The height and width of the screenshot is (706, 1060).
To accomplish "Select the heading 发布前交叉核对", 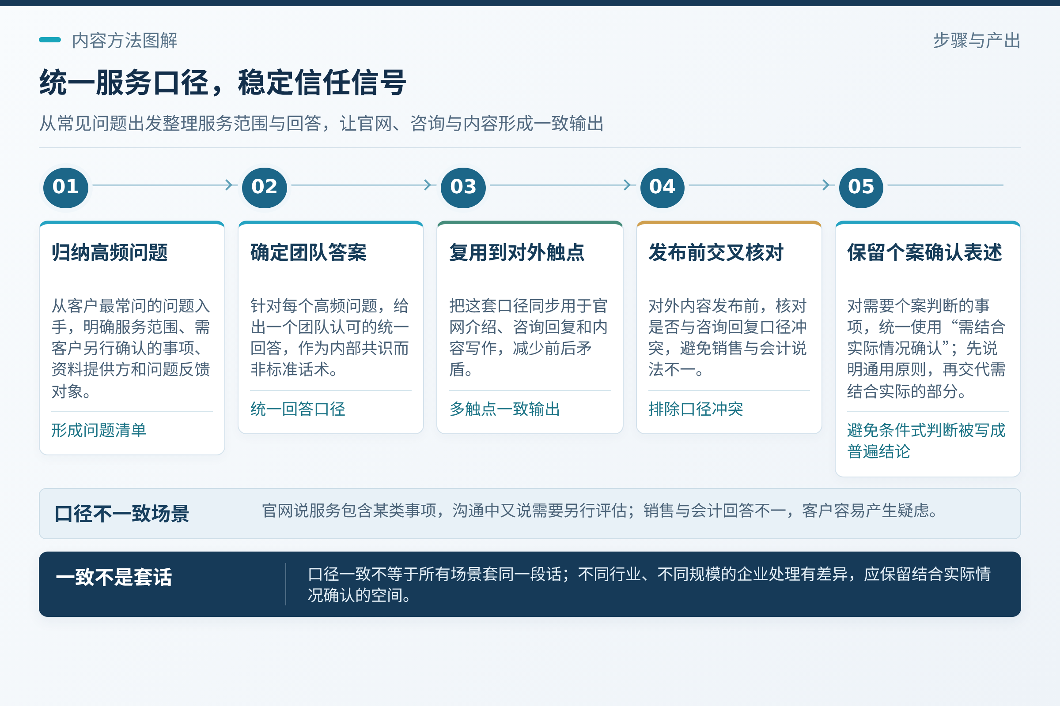I will point(716,252).
